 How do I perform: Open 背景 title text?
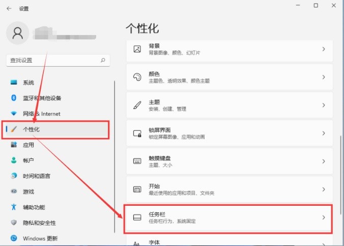154,46
